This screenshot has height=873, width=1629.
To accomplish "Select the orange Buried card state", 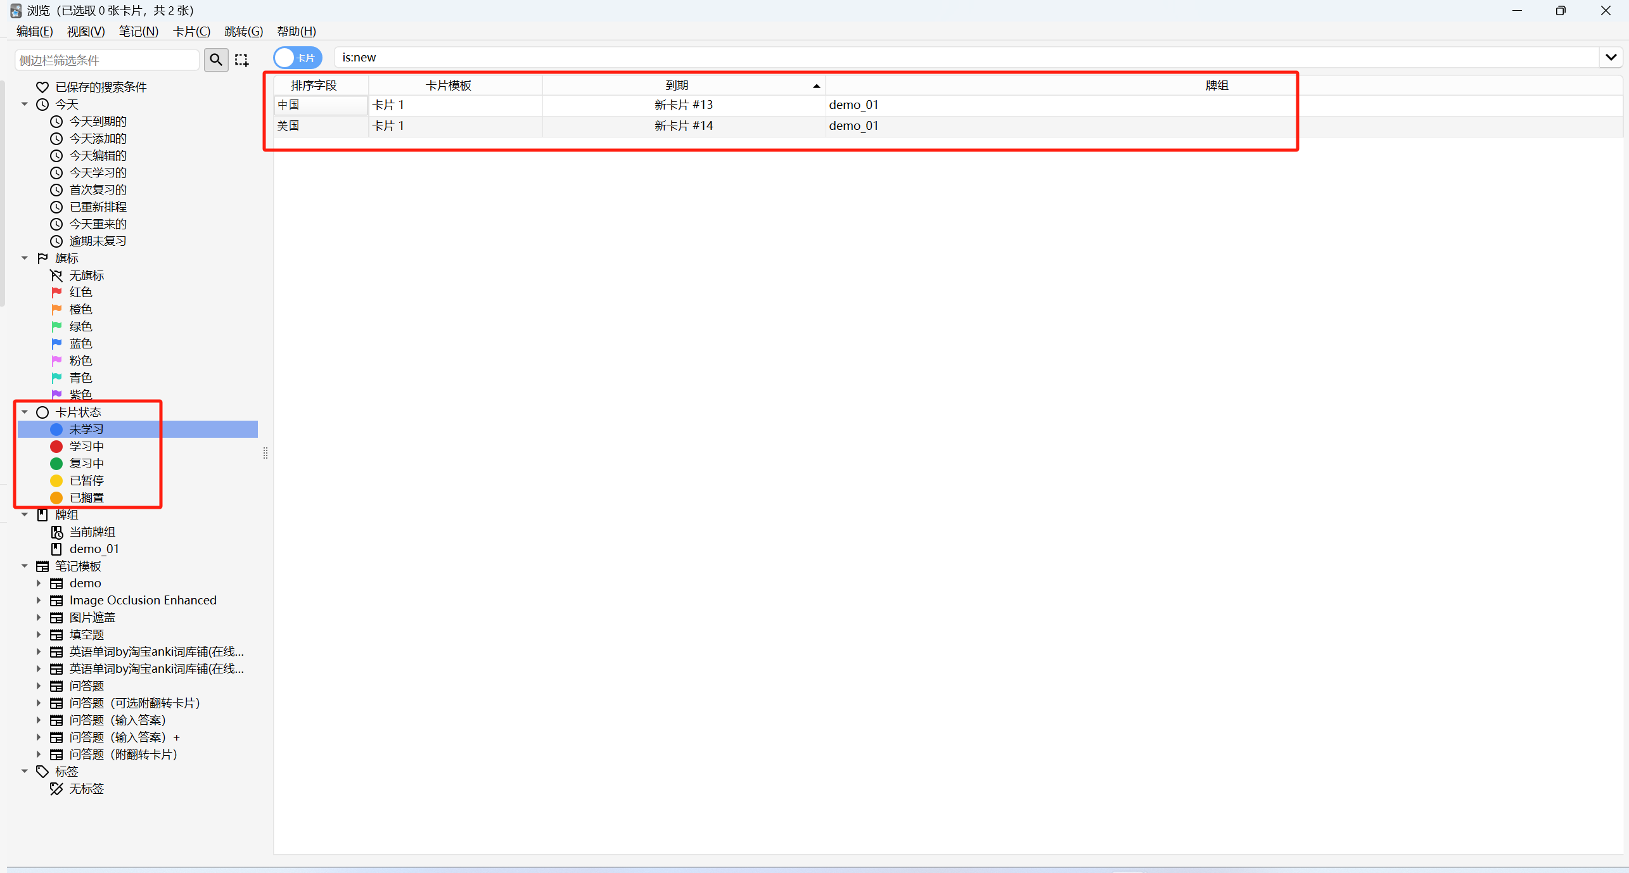I will [86, 498].
